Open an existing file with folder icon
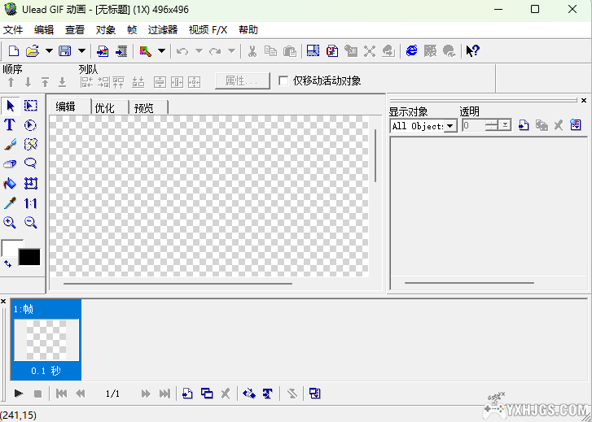 pos(33,51)
